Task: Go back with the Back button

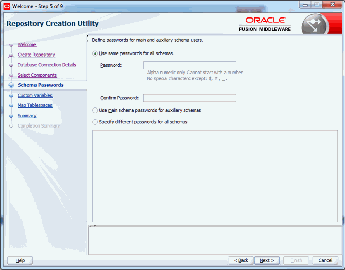Action: pos(241,260)
